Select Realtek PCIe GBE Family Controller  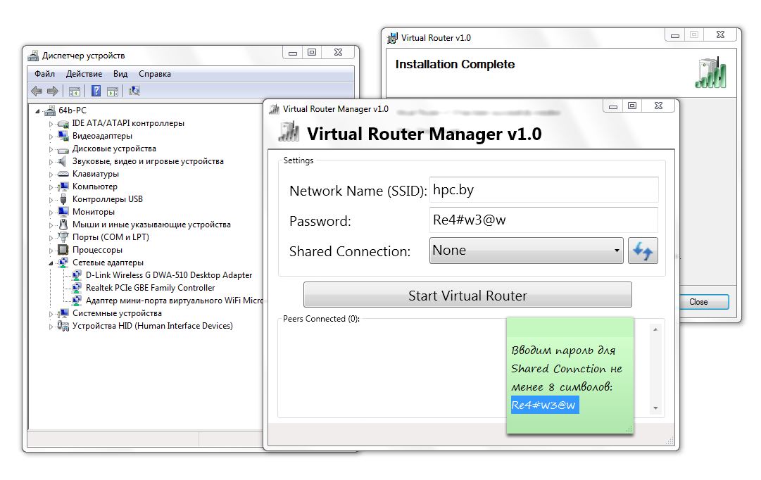[x=150, y=288]
